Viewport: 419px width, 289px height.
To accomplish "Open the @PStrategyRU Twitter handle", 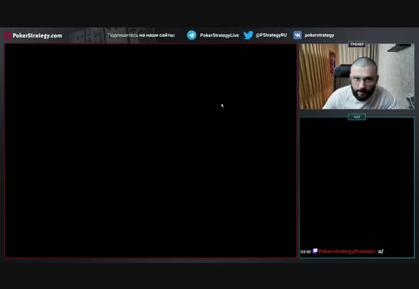I will (271, 35).
